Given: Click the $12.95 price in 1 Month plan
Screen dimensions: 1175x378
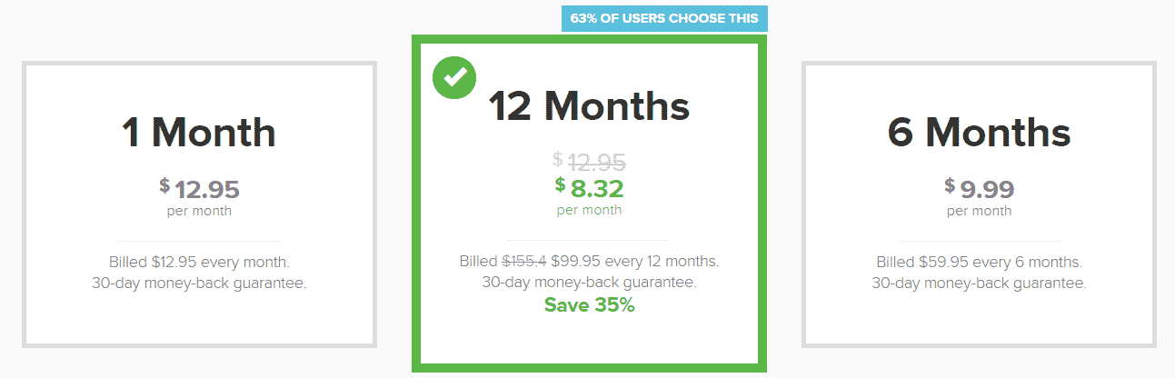Looking at the screenshot, I should click(199, 189).
